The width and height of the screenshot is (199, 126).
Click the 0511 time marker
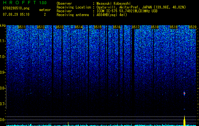point(22,27)
